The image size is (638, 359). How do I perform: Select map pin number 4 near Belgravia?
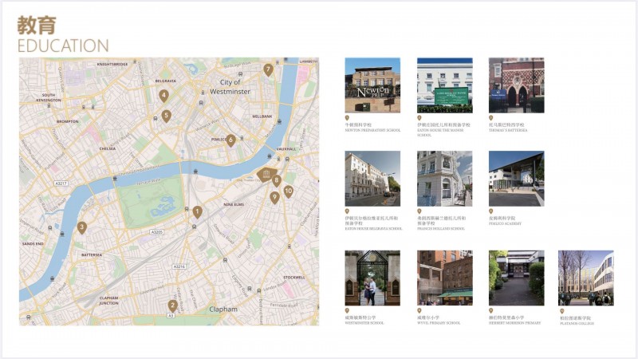click(163, 96)
